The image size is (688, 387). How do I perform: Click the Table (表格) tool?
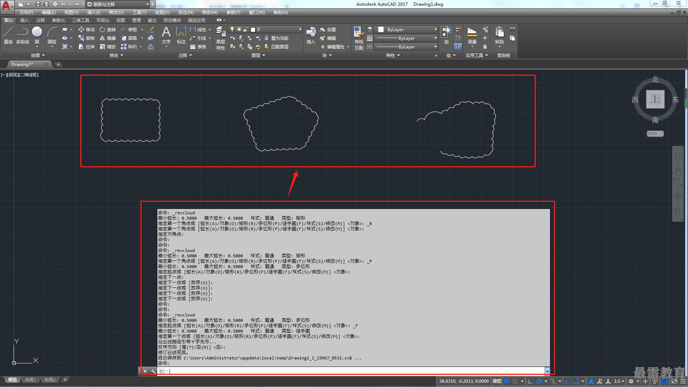pos(198,47)
